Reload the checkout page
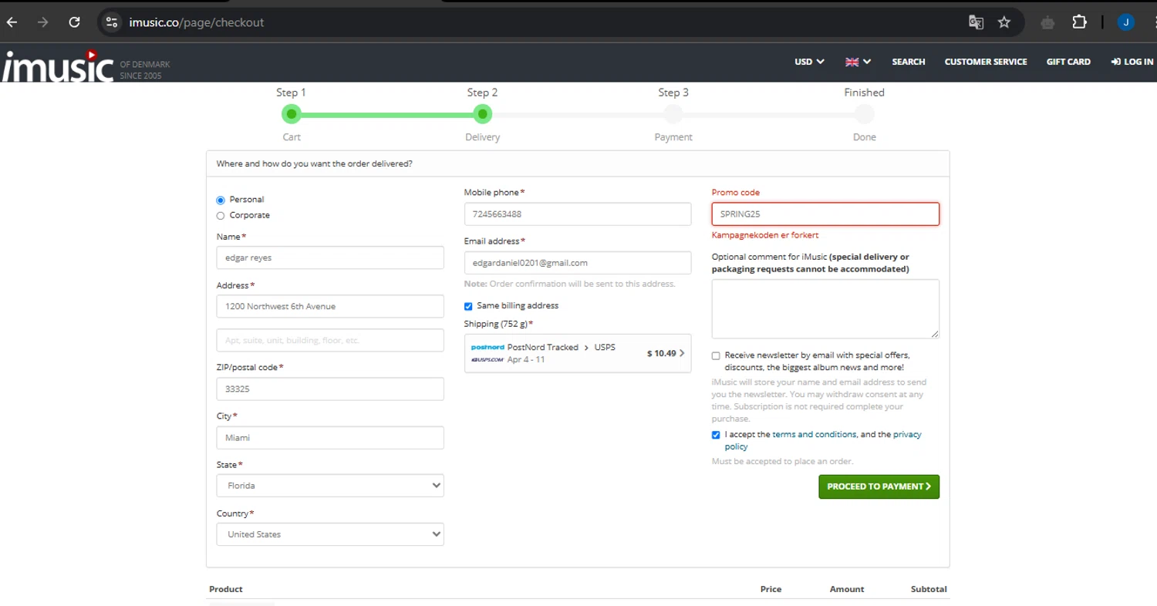The height and width of the screenshot is (606, 1157). click(74, 22)
